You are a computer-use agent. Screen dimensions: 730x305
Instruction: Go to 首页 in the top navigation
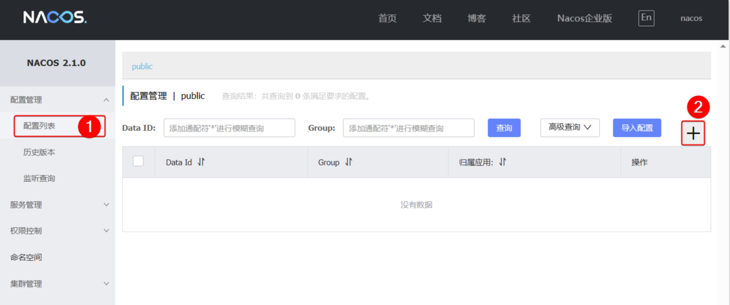(x=387, y=18)
